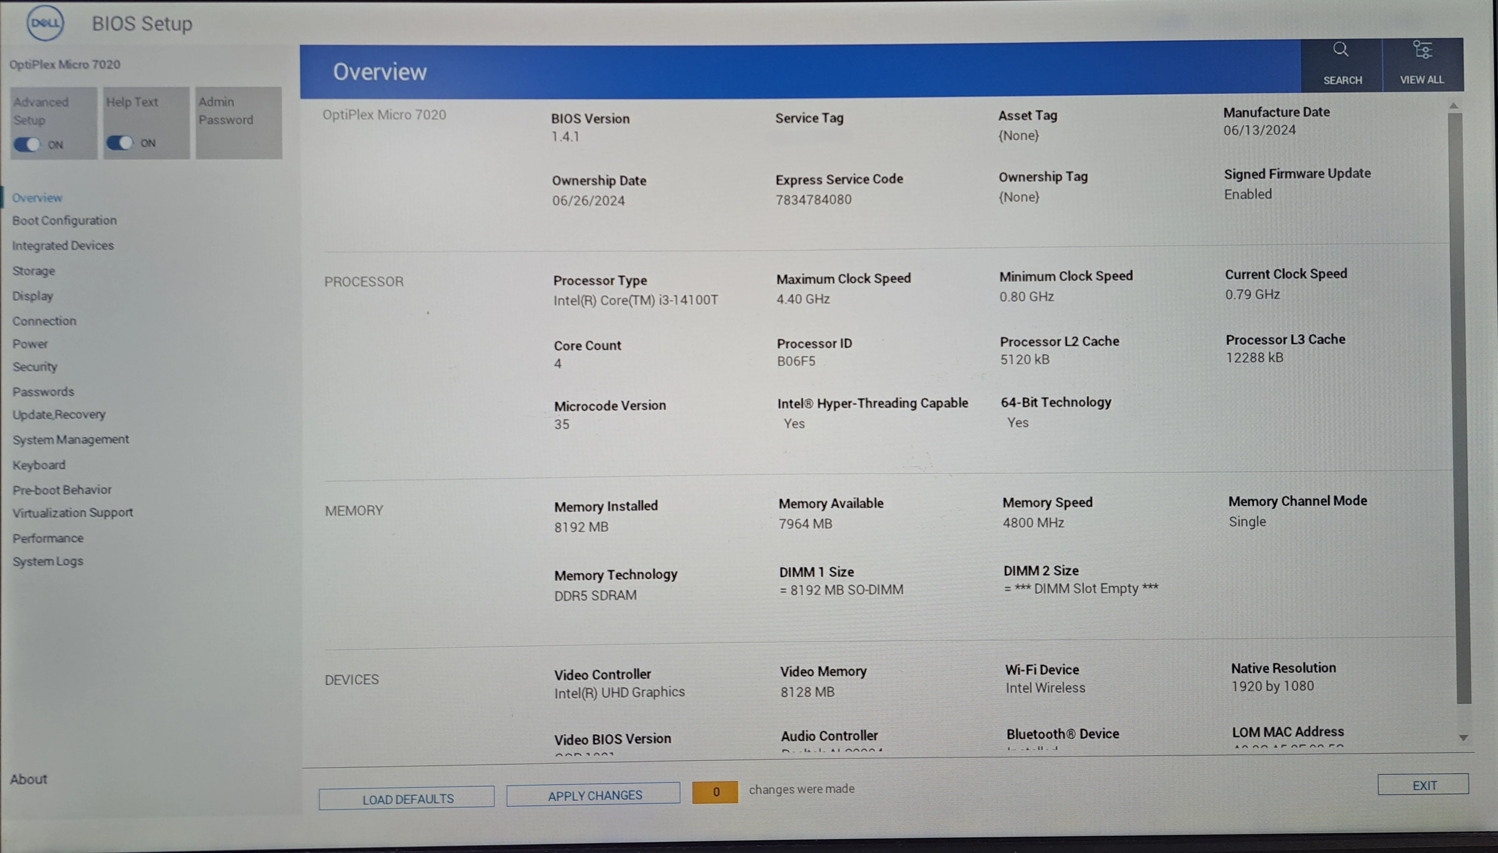
Task: Click BIOS Version value 1.4.1
Action: pyautogui.click(x=565, y=136)
